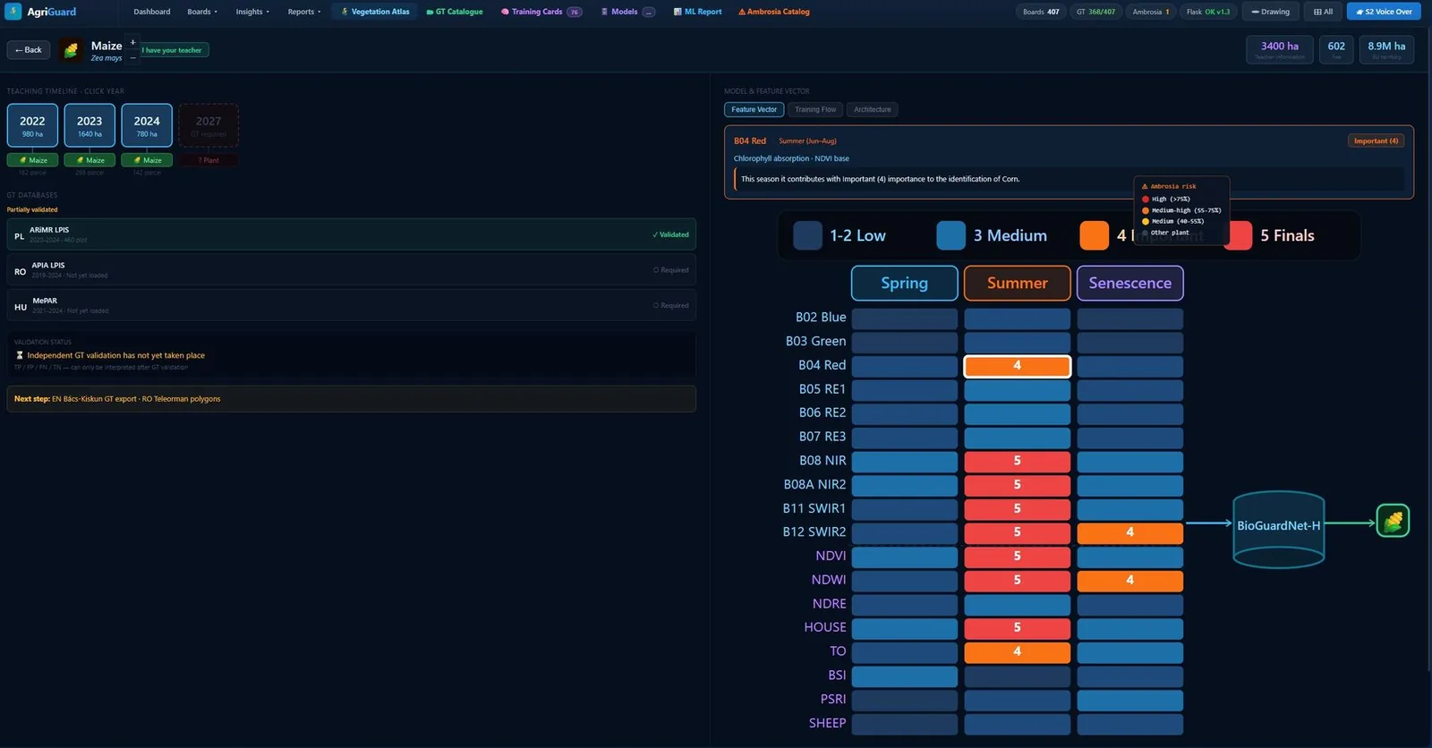This screenshot has height=748, width=1432.
Task: Click the Important (4) badge
Action: 1376,140
